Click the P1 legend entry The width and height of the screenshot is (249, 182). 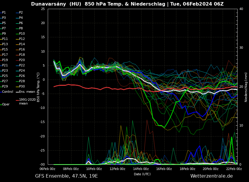[4, 13]
